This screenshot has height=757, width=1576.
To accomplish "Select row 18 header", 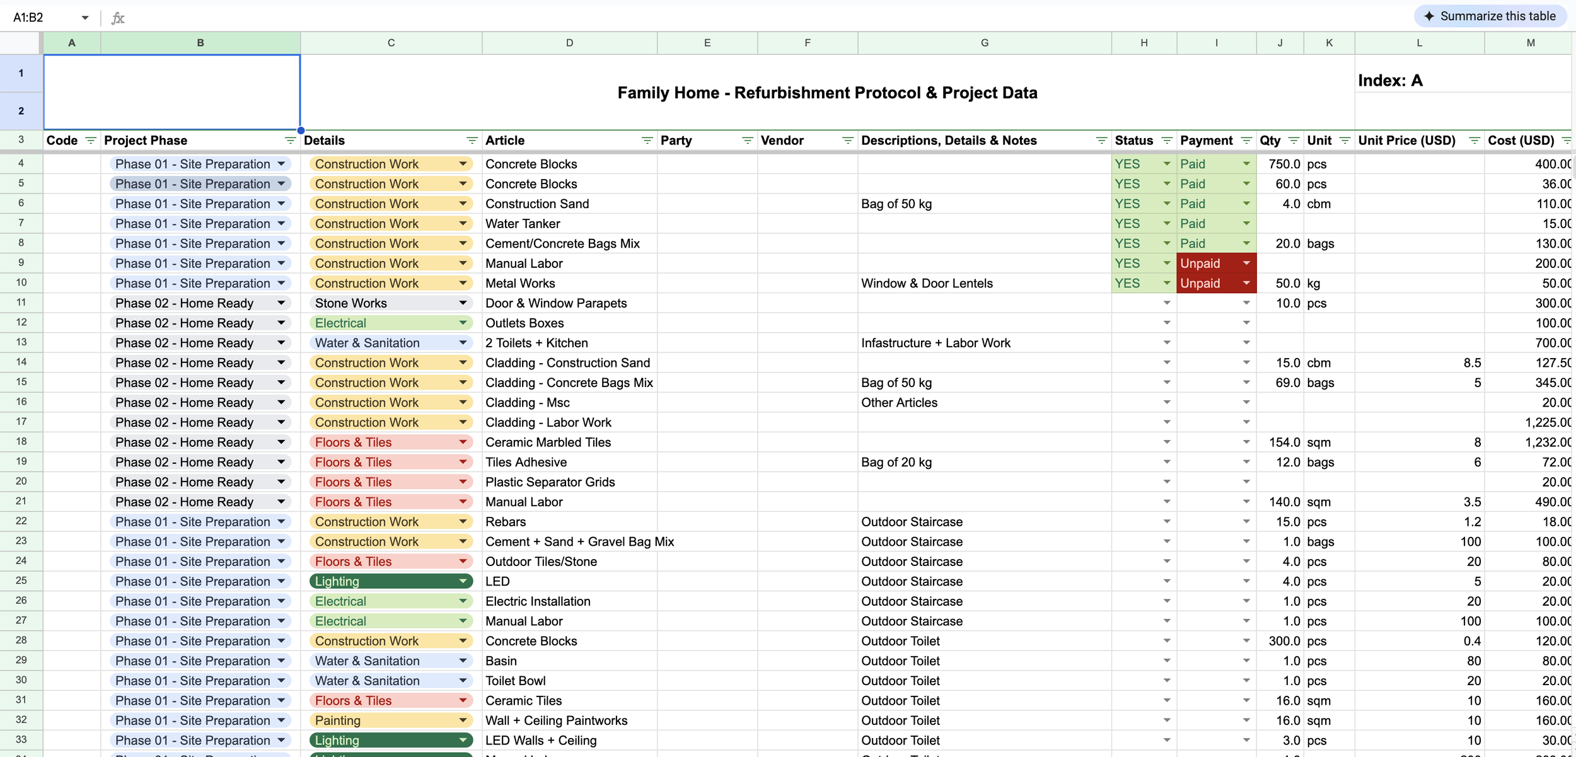I will (21, 442).
